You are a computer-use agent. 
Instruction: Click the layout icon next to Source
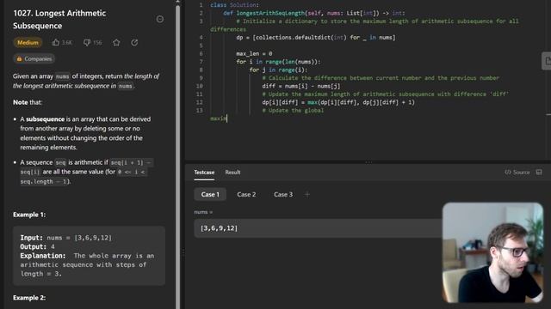click(x=539, y=173)
